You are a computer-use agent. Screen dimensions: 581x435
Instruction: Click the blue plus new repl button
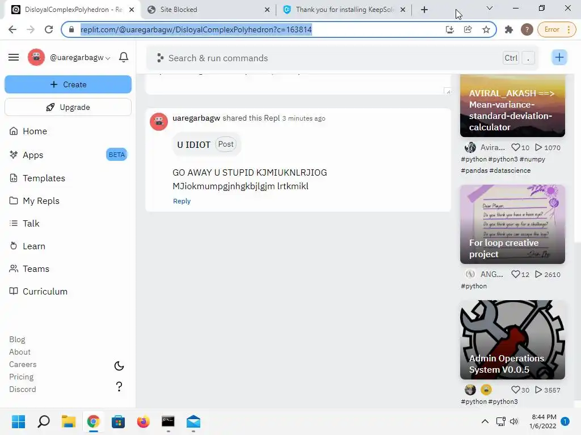[x=559, y=57]
